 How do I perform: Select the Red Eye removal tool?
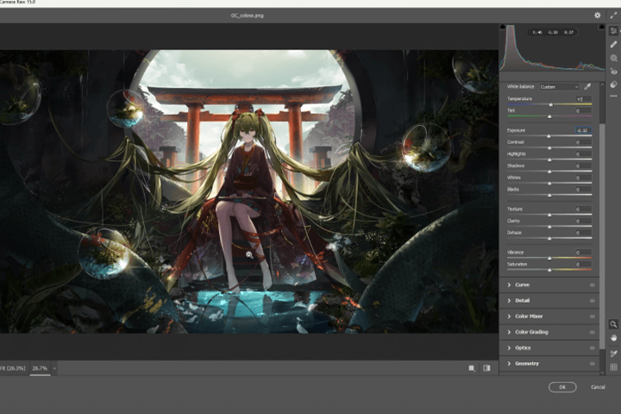pos(613,72)
